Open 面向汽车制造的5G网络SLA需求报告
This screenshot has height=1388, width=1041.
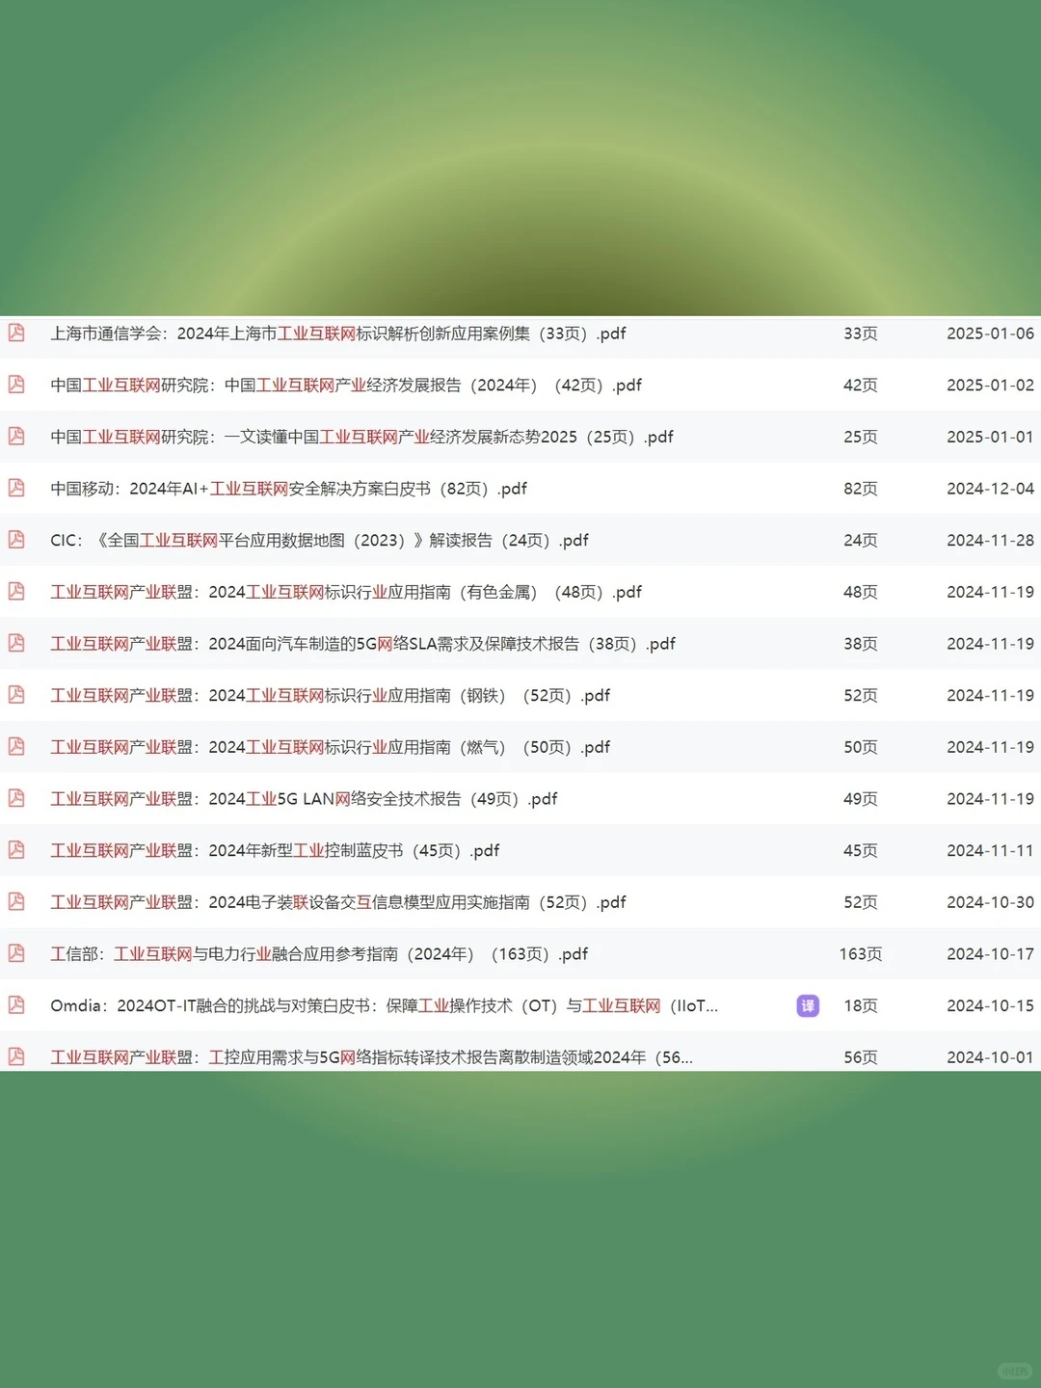click(362, 644)
